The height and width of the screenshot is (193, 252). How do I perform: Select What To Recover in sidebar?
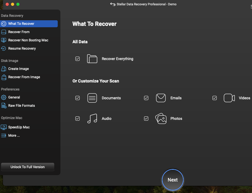point(29,24)
